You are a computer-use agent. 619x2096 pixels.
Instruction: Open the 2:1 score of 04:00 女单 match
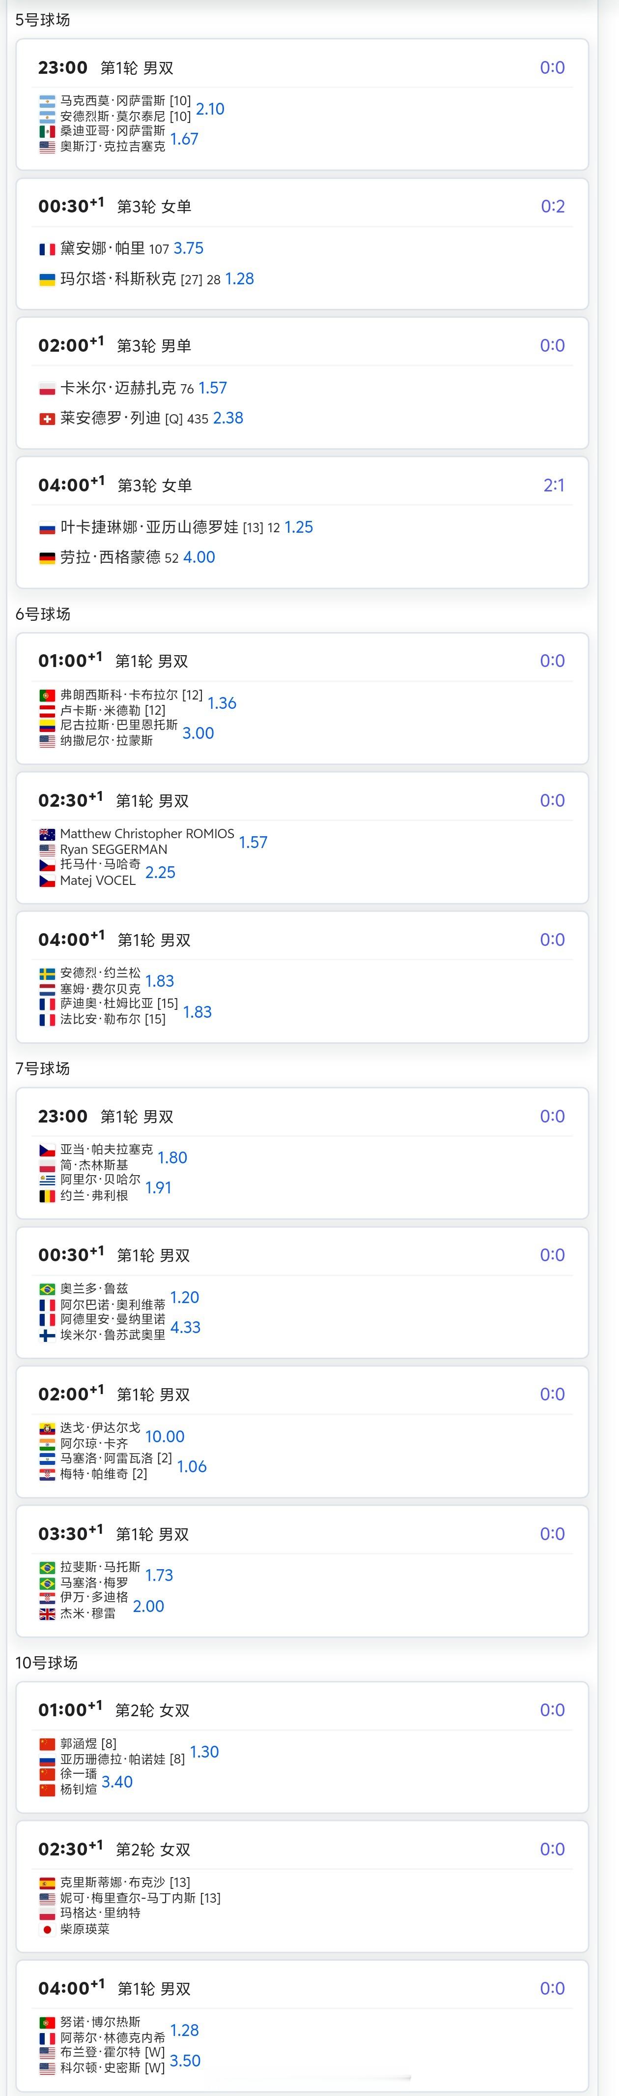click(x=554, y=486)
